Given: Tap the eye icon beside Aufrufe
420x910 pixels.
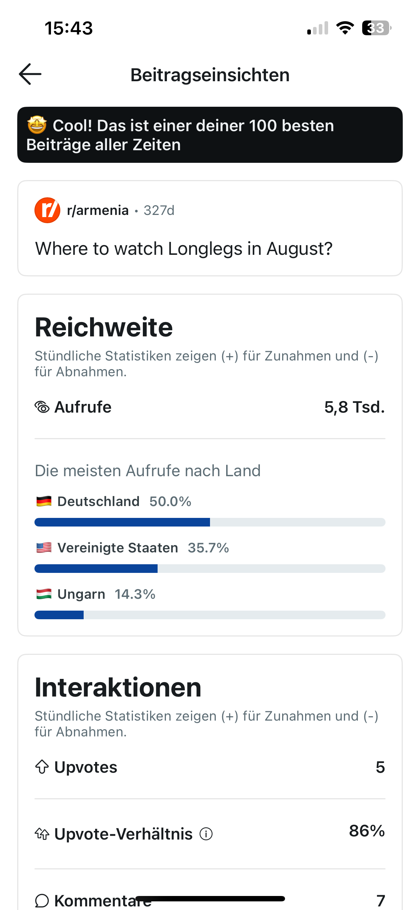Looking at the screenshot, I should tap(42, 407).
